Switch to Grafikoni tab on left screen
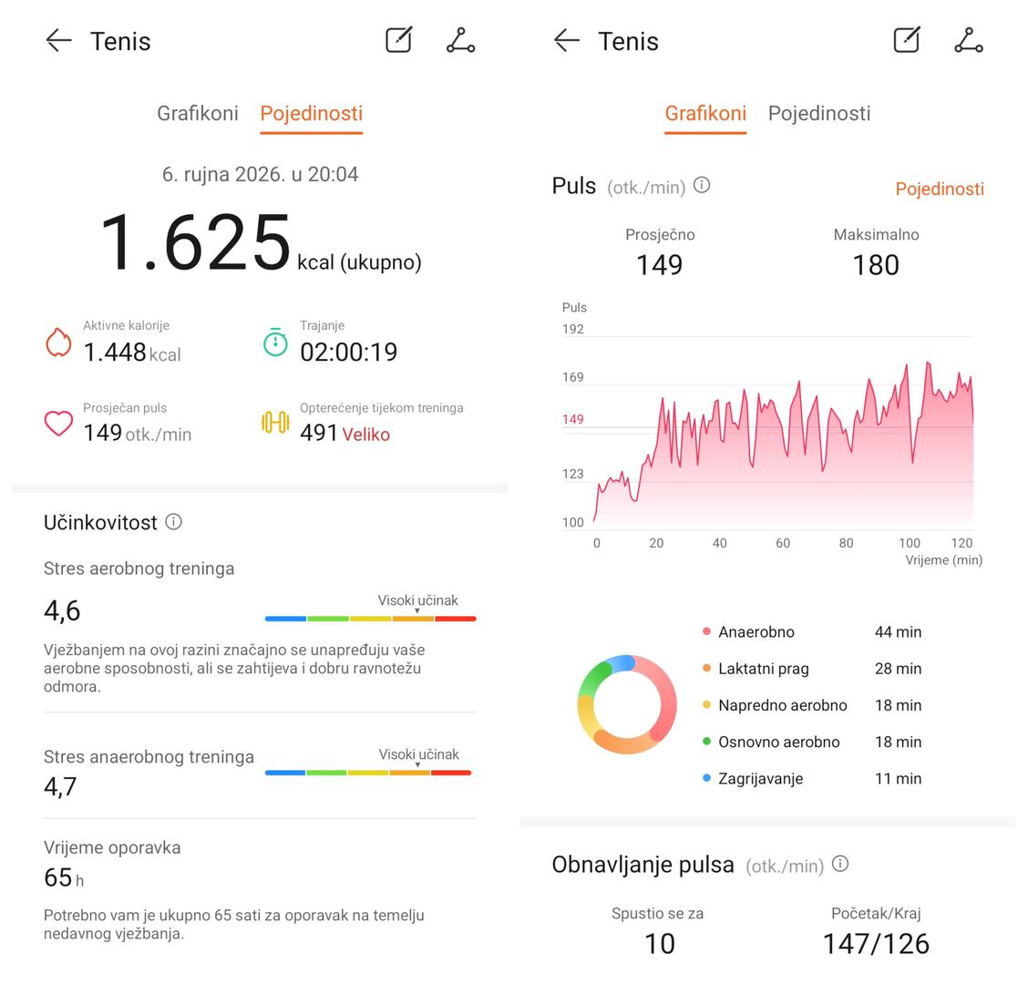Screen dimensions: 1028x984 pyautogui.click(x=198, y=113)
